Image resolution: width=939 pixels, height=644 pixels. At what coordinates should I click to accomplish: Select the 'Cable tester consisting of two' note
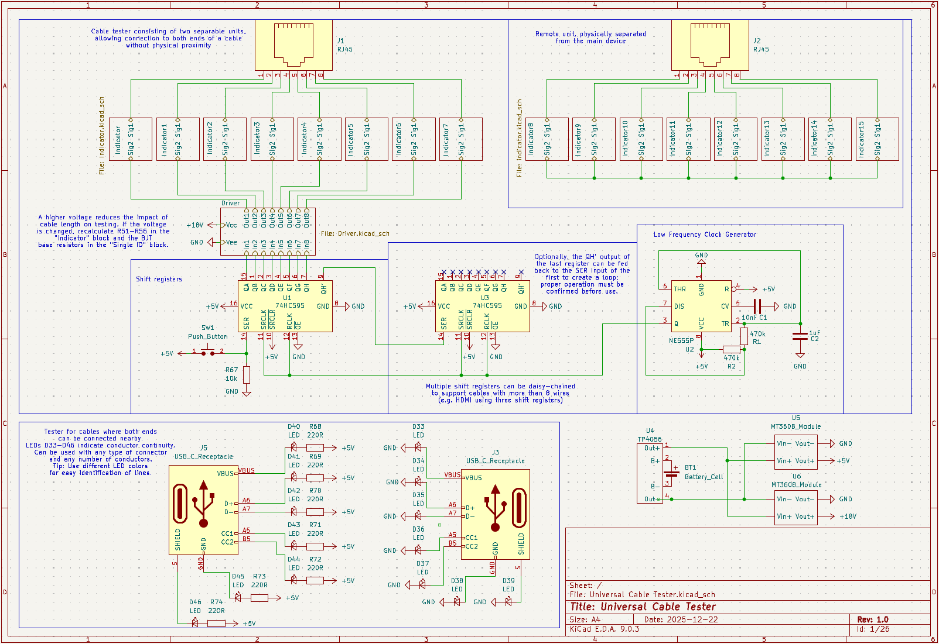[168, 38]
